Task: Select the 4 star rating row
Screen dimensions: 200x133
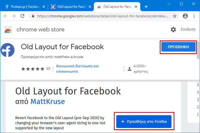Action: pos(198,92)
